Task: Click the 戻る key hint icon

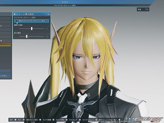Action: 24,120
